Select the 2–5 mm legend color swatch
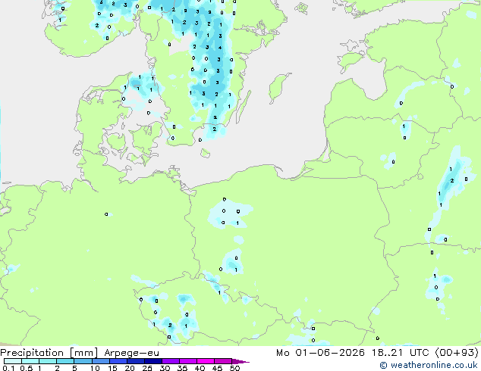 [x=65, y=361]
